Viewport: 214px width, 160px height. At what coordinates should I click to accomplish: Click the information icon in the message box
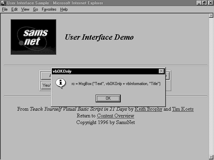click(x=60, y=83)
